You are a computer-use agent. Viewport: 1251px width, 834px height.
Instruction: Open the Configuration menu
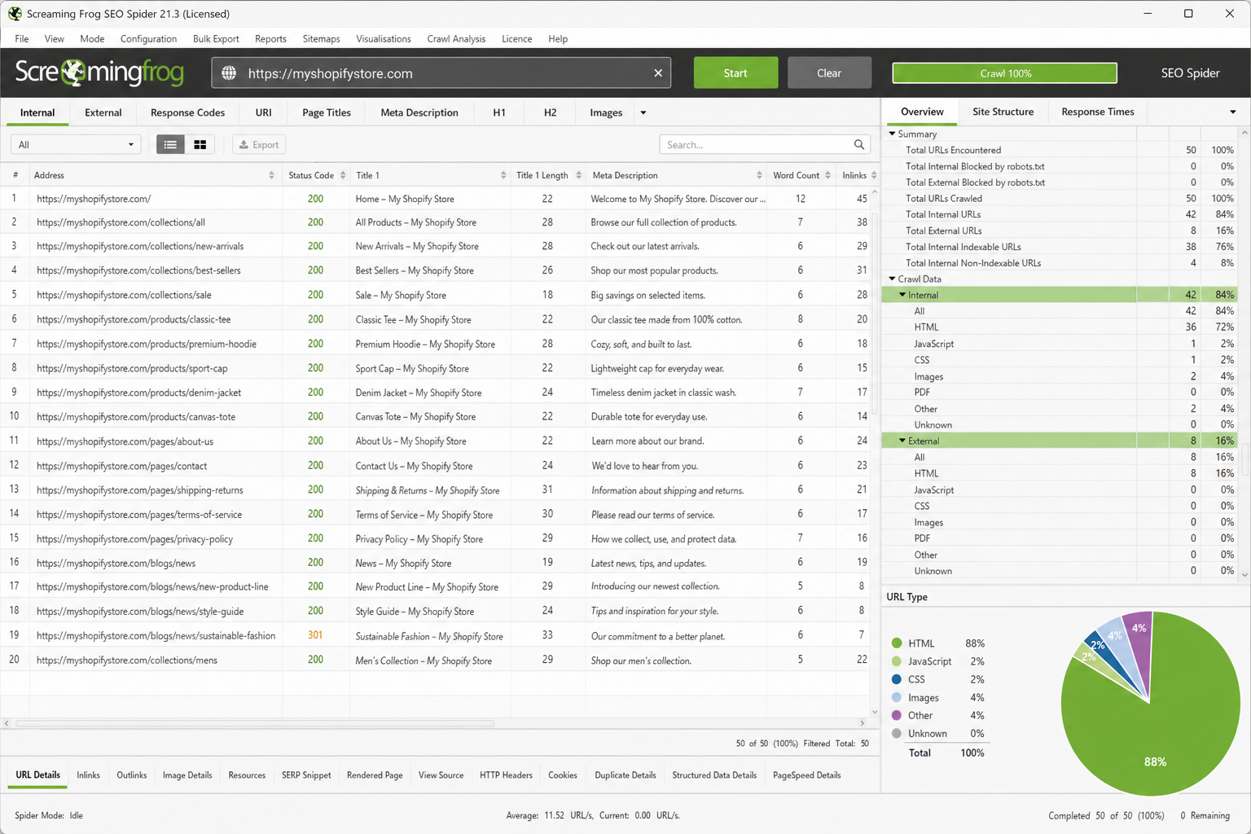[x=148, y=38]
